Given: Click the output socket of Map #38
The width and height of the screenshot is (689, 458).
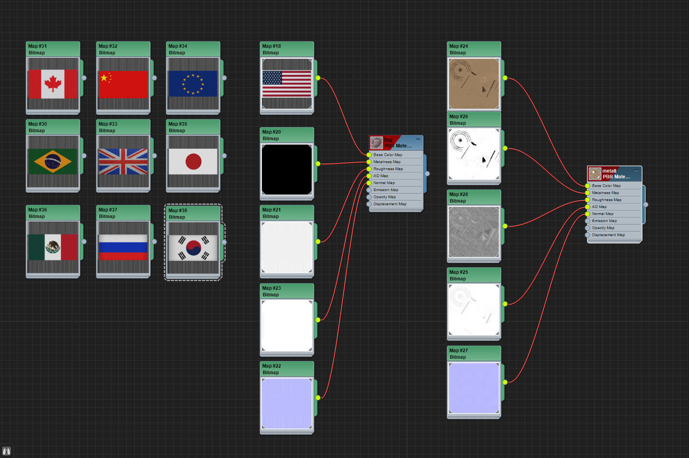Looking at the screenshot, I should point(224,242).
